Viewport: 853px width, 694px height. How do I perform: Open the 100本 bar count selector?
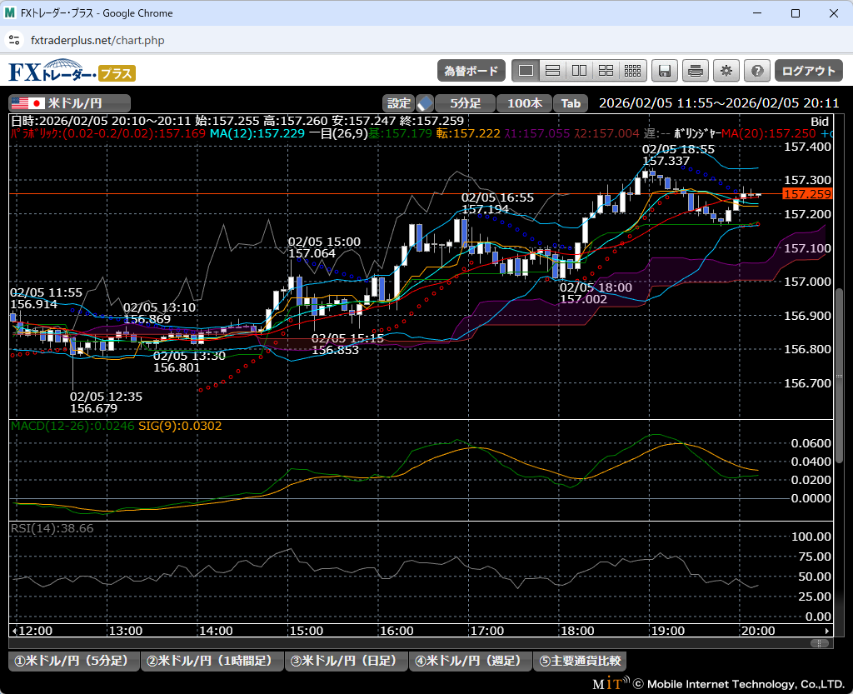524,103
